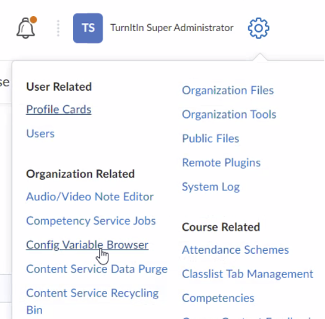Open Remote Plugins
Screen dimensions: 325x319
pos(221,163)
